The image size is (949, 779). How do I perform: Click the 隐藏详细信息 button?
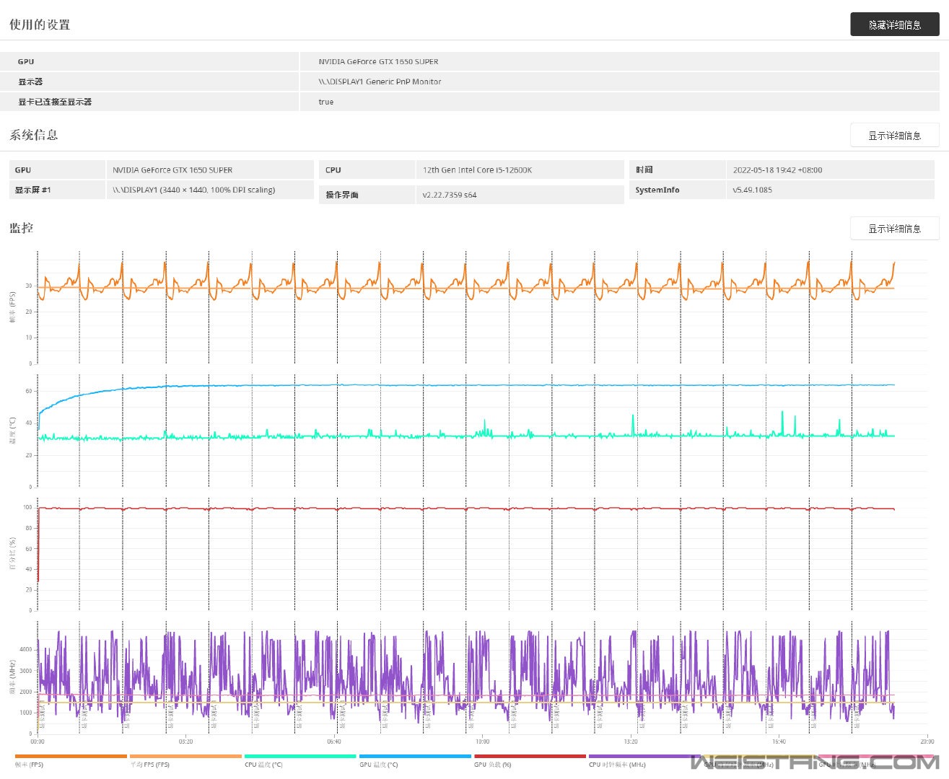point(894,25)
